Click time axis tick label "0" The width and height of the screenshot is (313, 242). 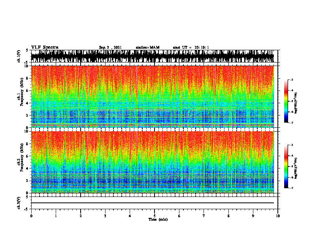click(31, 216)
